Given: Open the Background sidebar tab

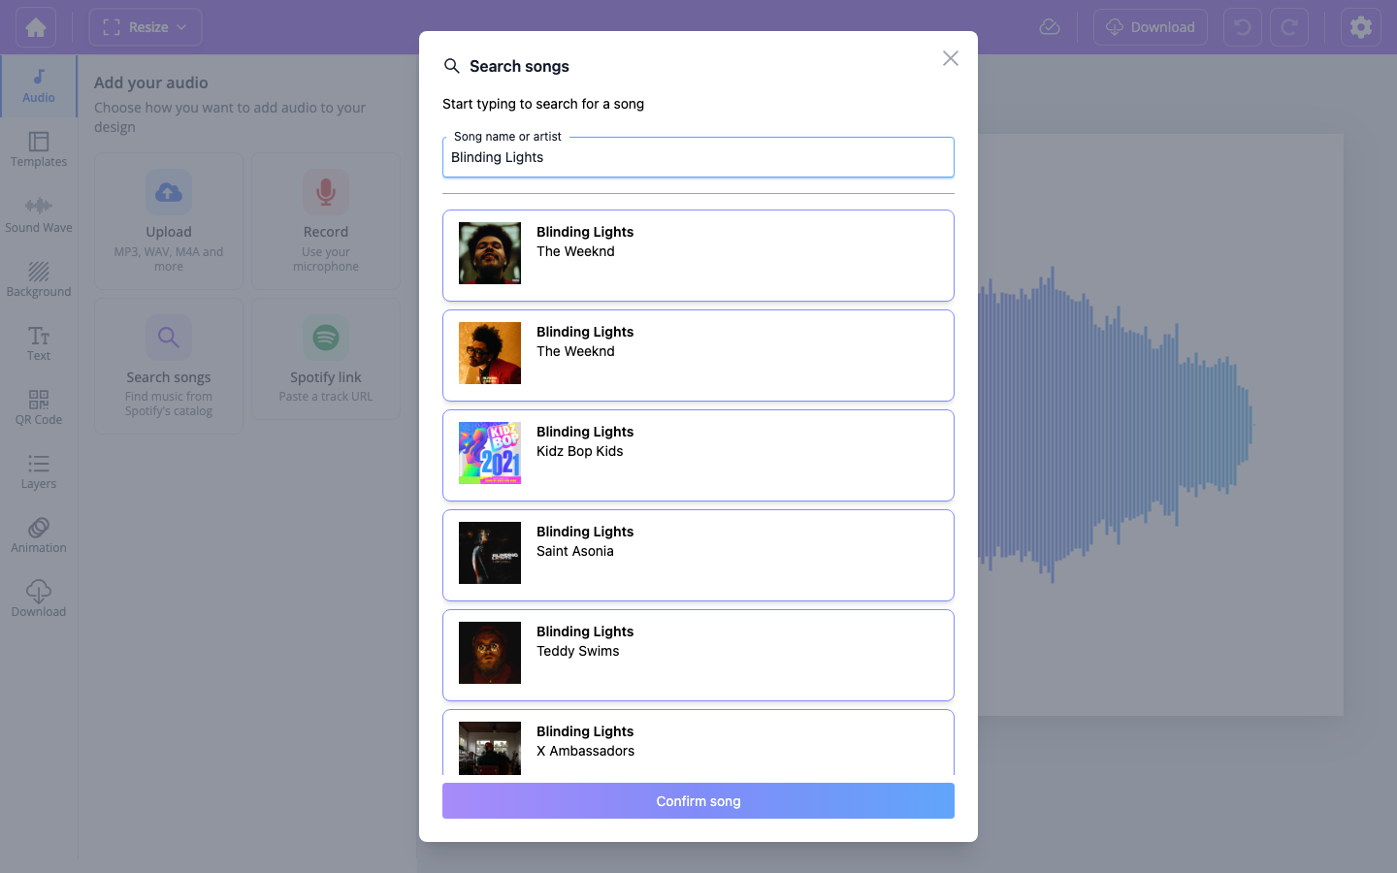Looking at the screenshot, I should coord(39,278).
